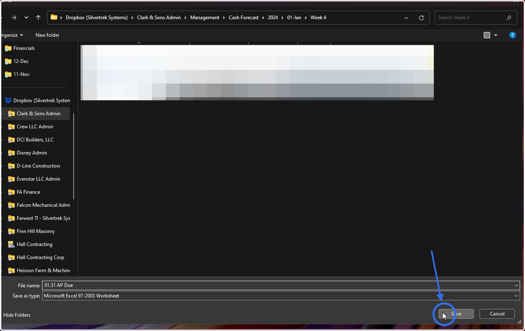This screenshot has width=525, height=331.
Task: Expand the File name dropdown arrow
Action: click(517, 286)
